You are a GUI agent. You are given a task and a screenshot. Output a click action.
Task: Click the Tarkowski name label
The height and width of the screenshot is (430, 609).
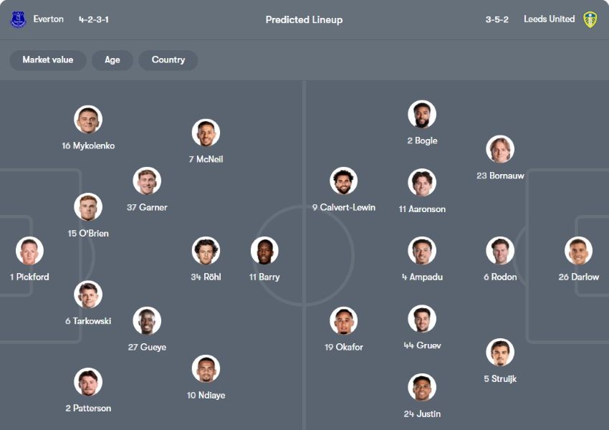[x=88, y=321]
